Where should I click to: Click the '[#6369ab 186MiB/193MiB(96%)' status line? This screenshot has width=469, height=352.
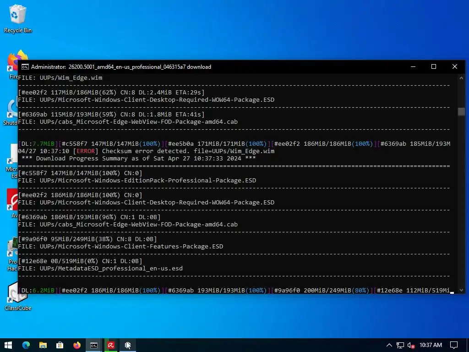tap(89, 217)
